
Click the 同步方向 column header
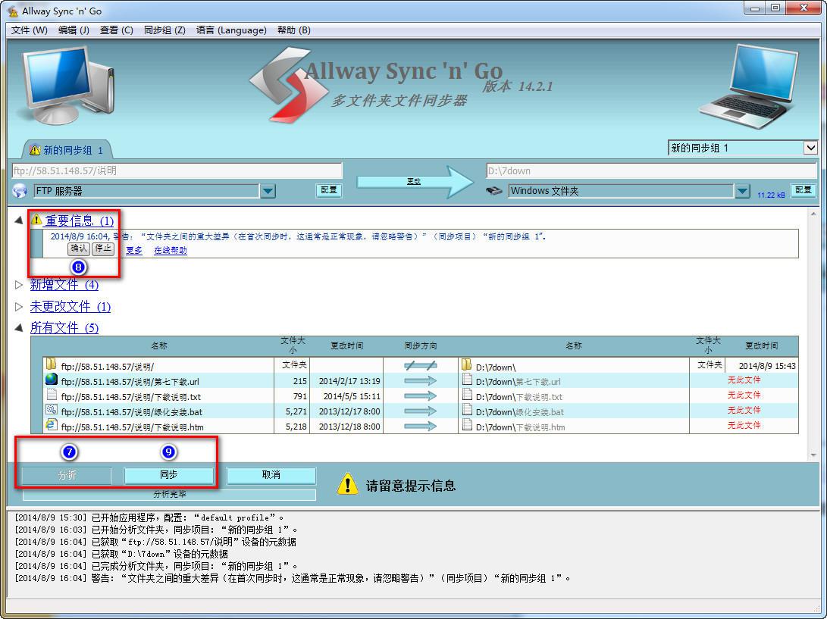[421, 346]
